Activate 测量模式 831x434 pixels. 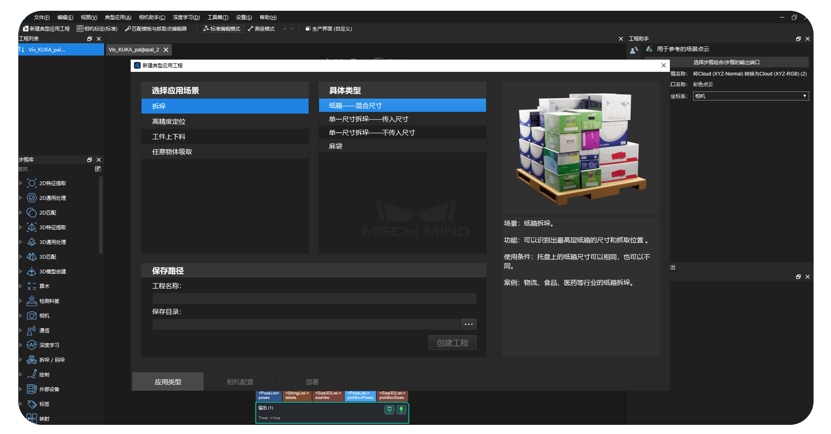[x=262, y=28]
